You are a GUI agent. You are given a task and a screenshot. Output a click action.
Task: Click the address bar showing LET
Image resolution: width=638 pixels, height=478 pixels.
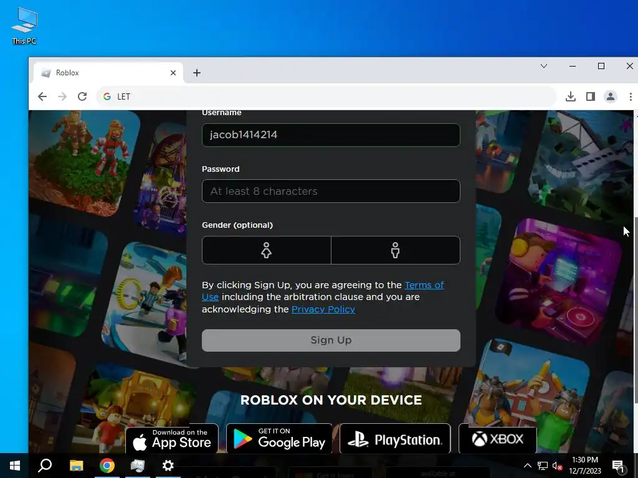(325, 96)
